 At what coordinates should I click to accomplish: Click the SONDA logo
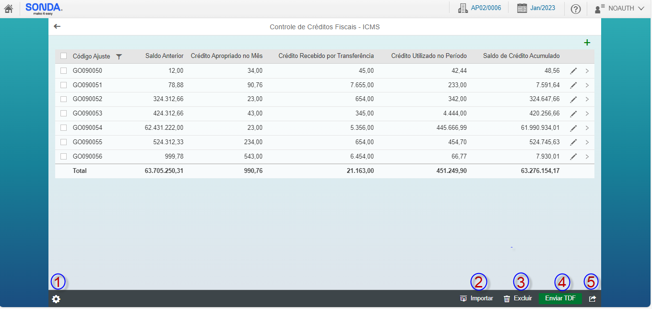click(44, 9)
